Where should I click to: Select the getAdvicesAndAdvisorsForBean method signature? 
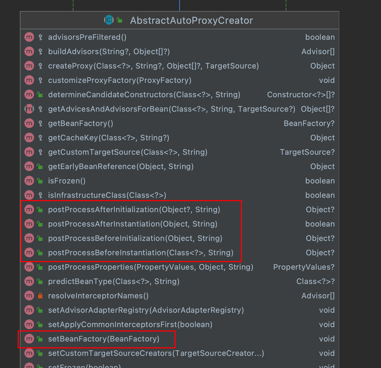tap(172, 109)
